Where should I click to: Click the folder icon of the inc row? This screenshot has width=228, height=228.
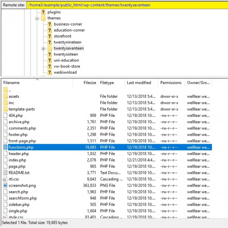(5, 102)
